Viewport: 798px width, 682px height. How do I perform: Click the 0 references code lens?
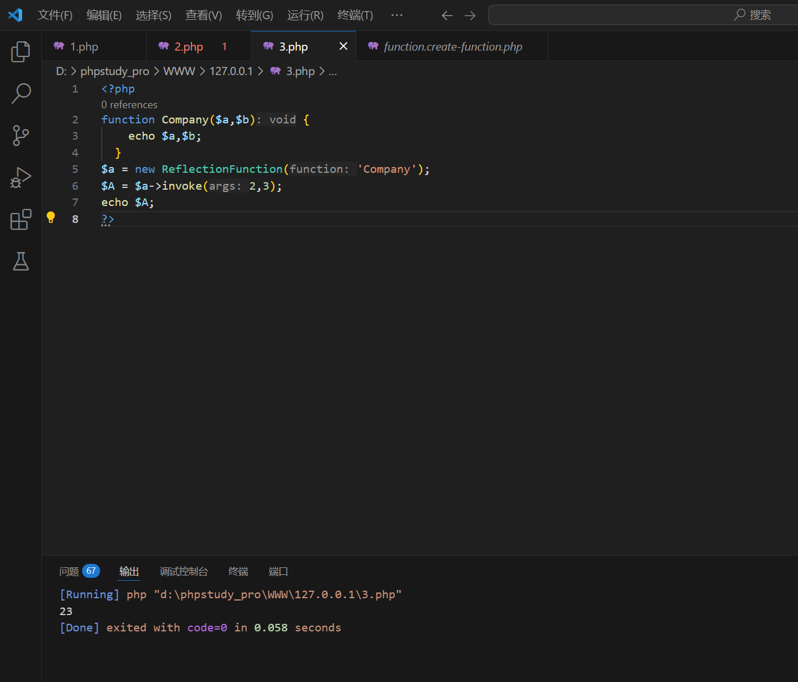[129, 105]
